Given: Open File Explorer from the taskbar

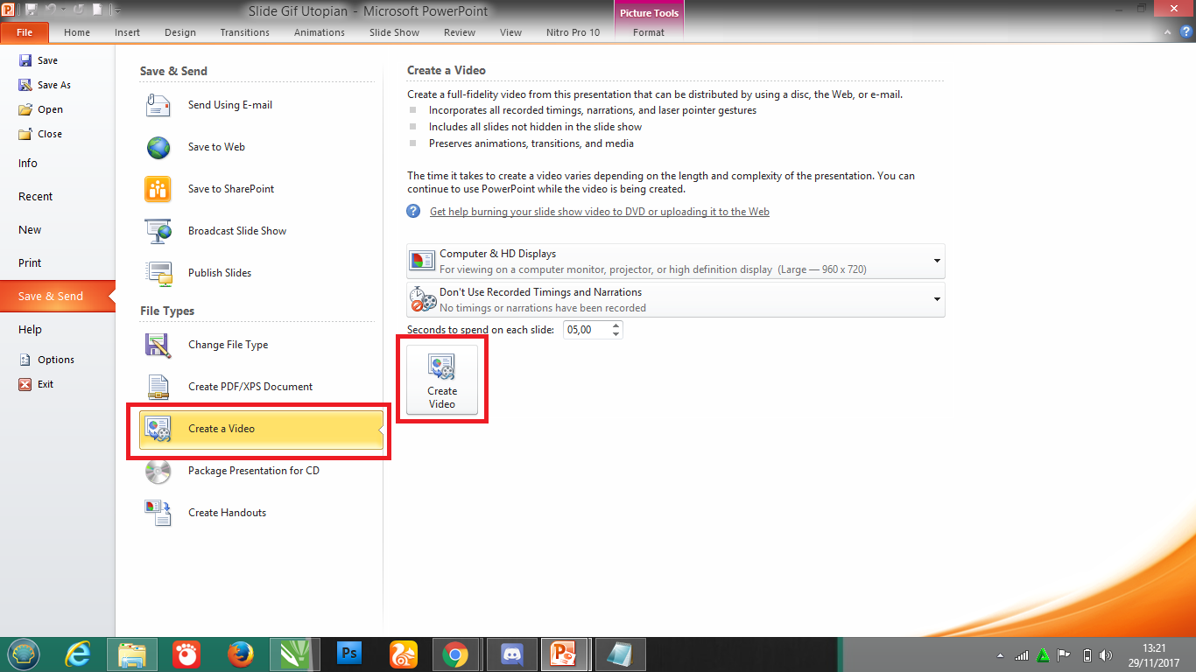Looking at the screenshot, I should coord(132,654).
